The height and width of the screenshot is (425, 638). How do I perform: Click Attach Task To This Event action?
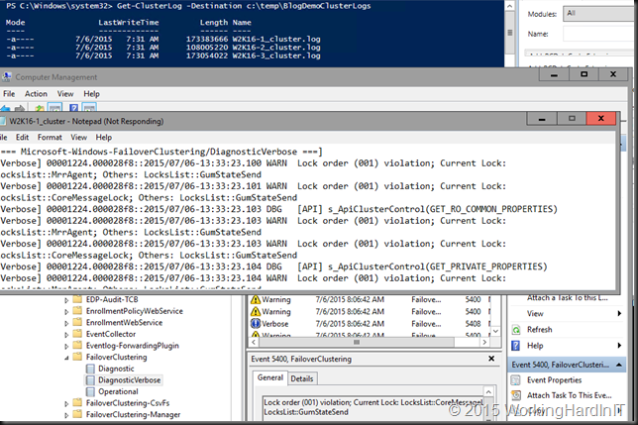pos(570,395)
